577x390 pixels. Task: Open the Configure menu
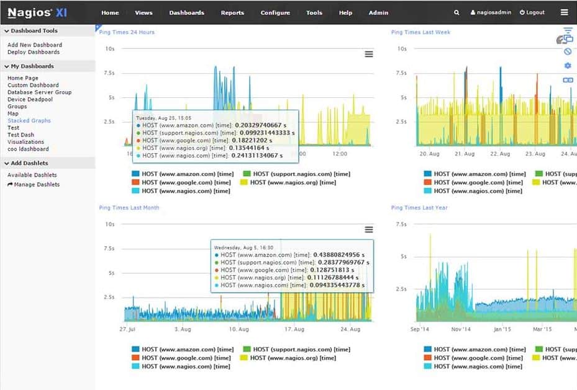pyautogui.click(x=275, y=12)
